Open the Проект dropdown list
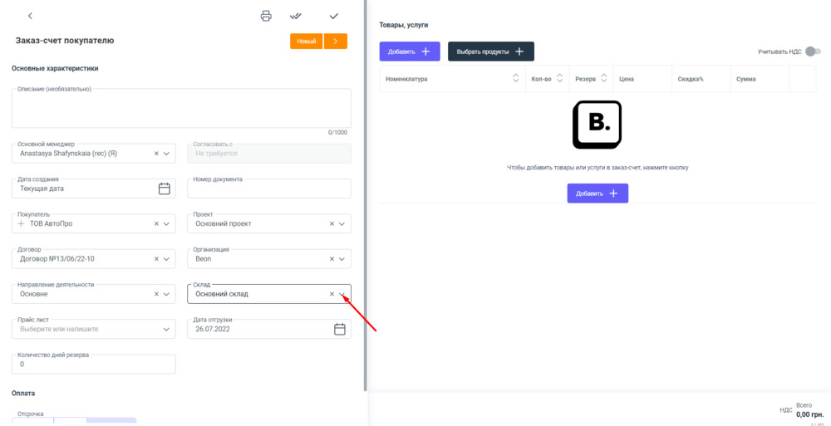The height and width of the screenshot is (426, 831). (x=342, y=224)
